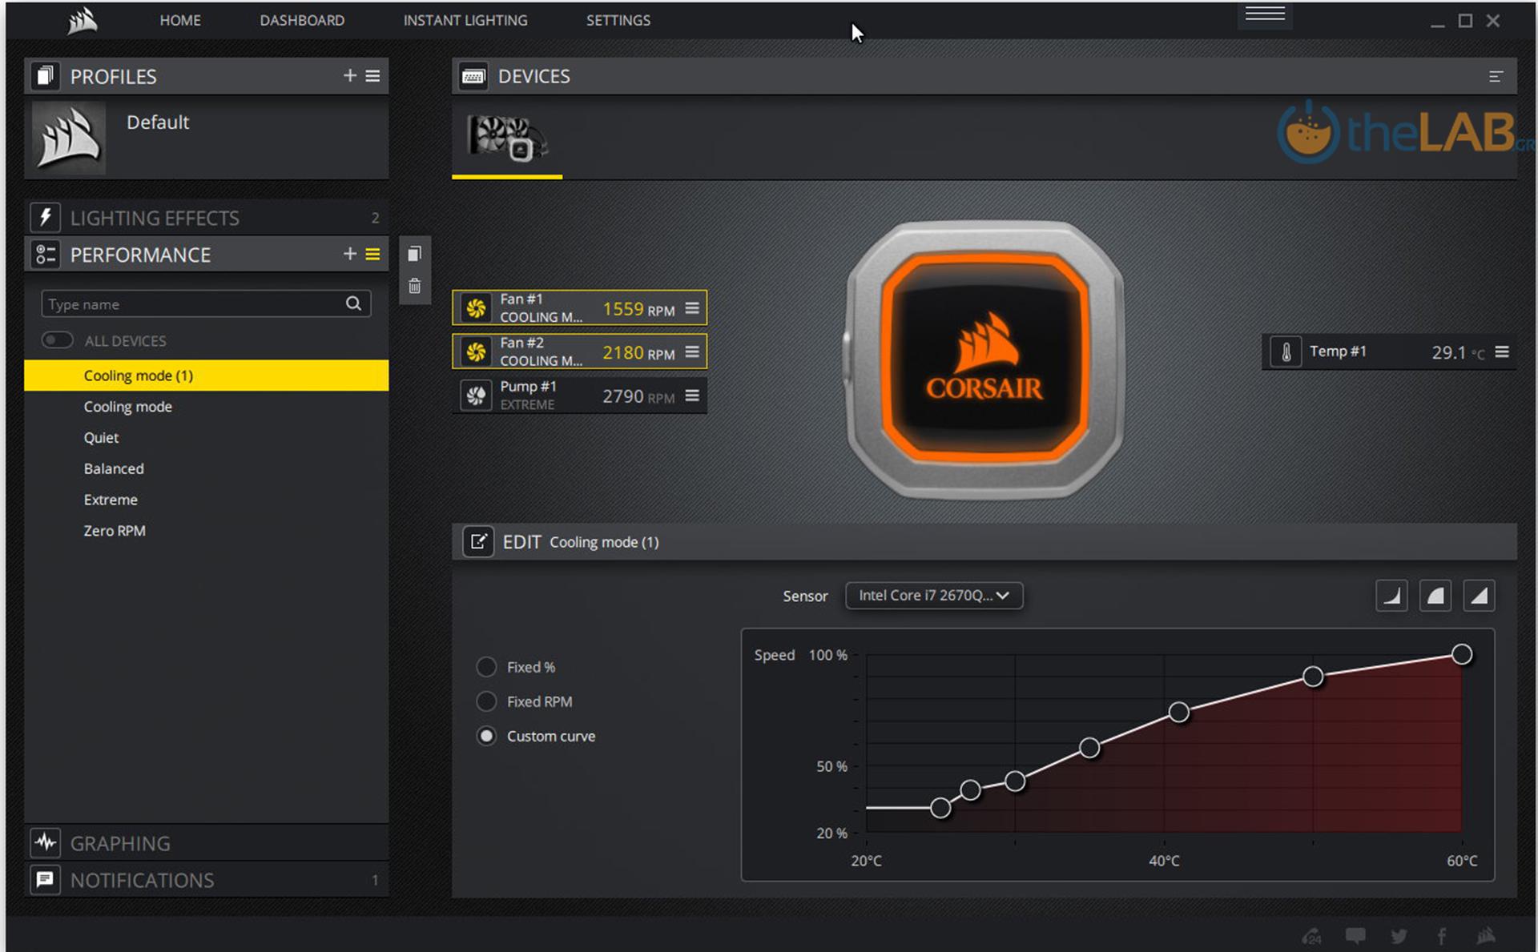Image resolution: width=1538 pixels, height=952 pixels.
Task: Select the cooler device thumbnail under Devices
Action: (507, 138)
